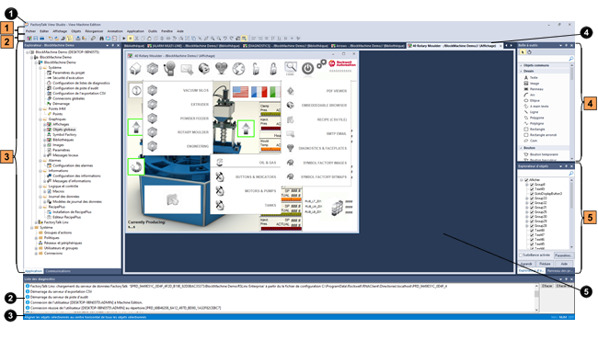Viewport: 598px width, 340px height.
Task: Select the Ellipse drawing tool in toolbox
Action: tap(532, 100)
